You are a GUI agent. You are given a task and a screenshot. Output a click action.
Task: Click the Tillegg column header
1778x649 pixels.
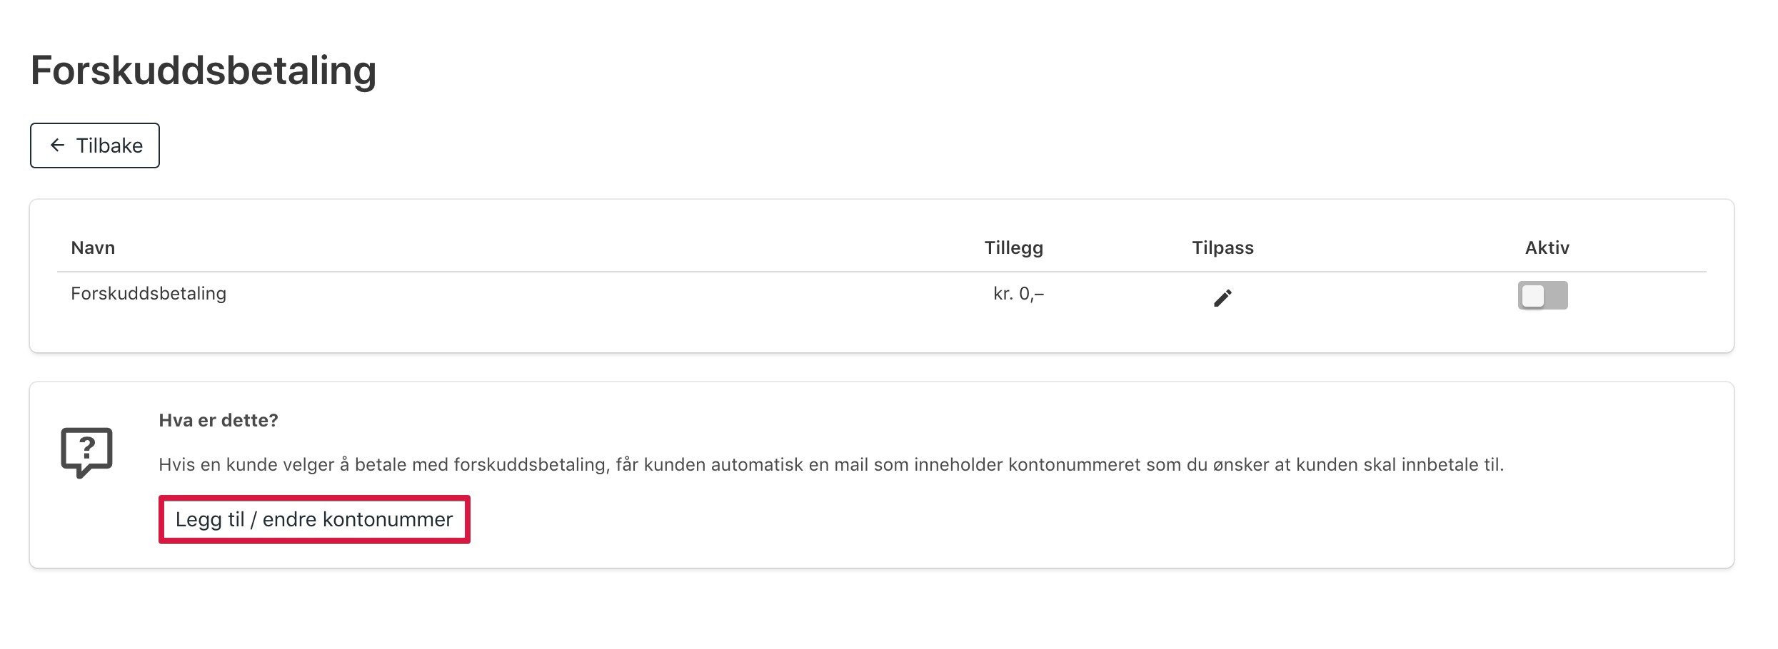click(x=1013, y=248)
